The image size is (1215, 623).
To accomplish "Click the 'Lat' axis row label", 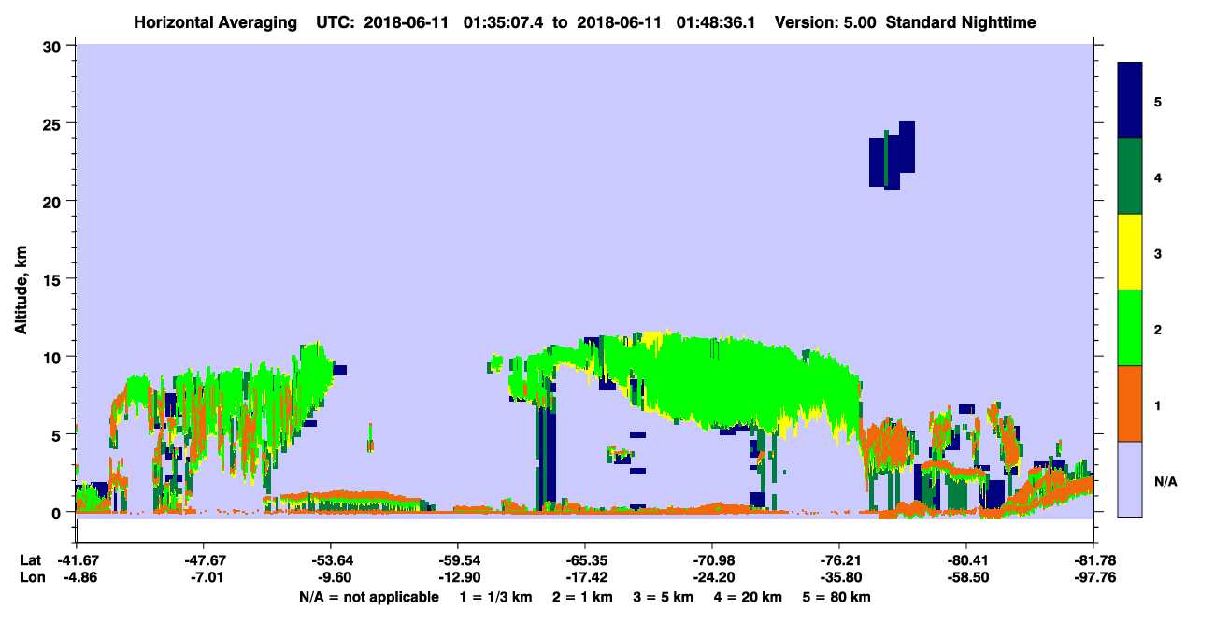I will pos(30,560).
